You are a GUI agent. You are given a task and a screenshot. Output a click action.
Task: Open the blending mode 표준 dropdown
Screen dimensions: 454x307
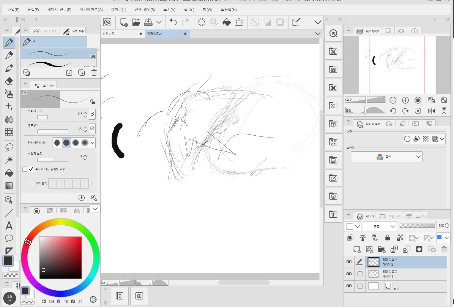pyautogui.click(x=380, y=226)
